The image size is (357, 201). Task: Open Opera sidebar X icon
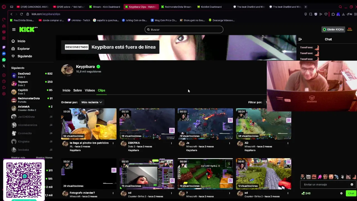point(4,66)
